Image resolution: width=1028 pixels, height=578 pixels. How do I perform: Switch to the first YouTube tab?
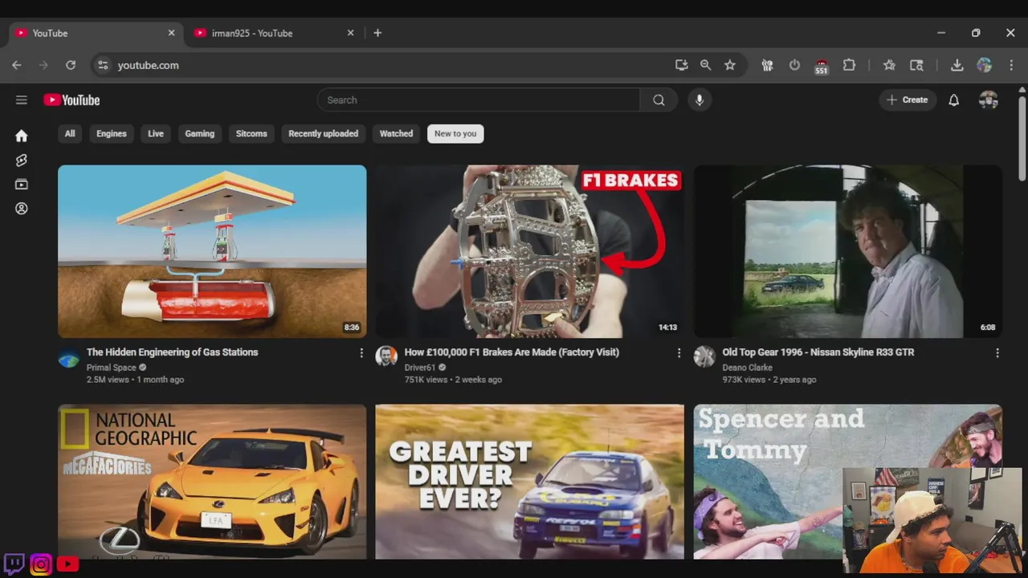tap(95, 33)
